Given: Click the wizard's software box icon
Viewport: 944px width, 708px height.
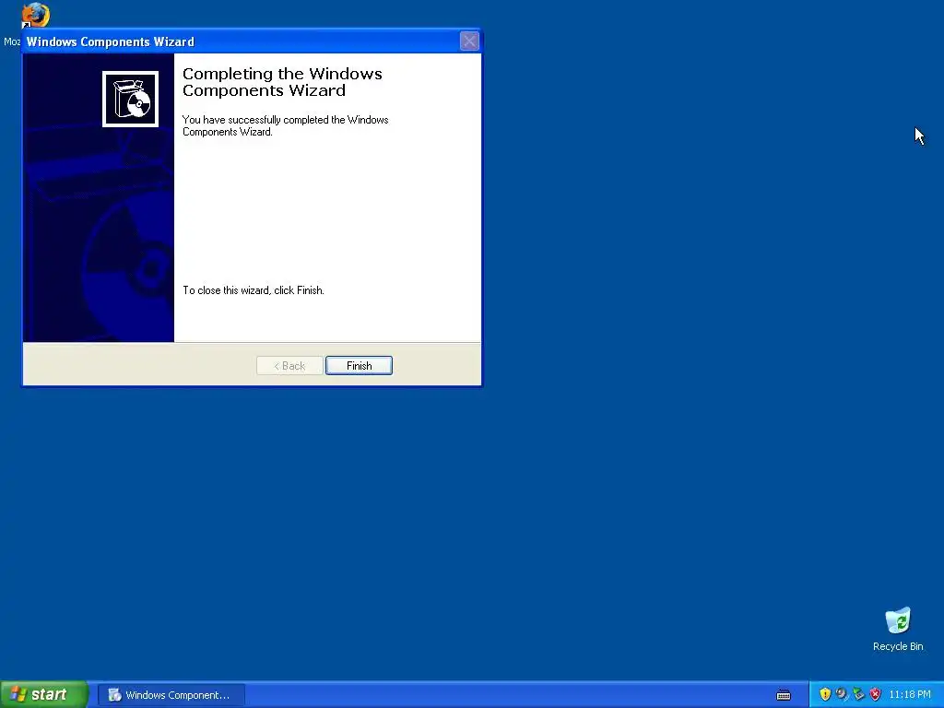Looking at the screenshot, I should 131,99.
